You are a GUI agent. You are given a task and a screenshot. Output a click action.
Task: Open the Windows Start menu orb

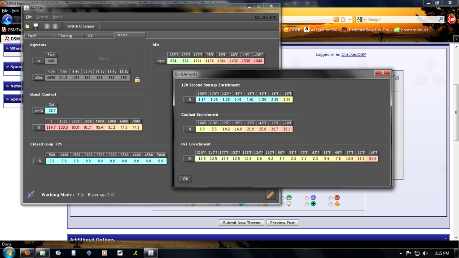tap(9, 253)
